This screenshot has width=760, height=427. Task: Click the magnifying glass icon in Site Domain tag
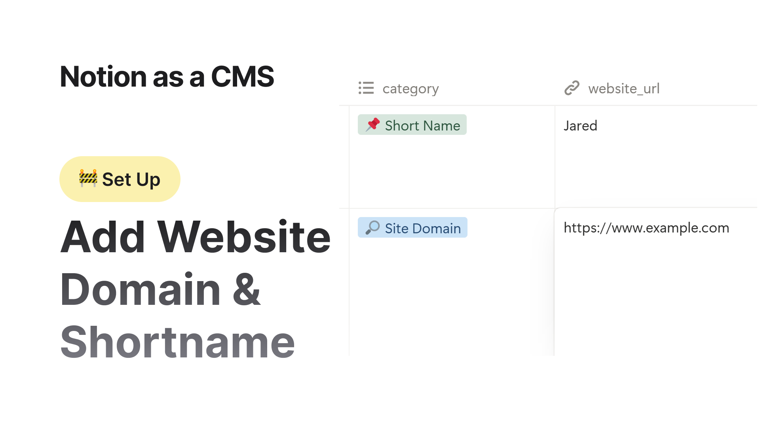372,227
